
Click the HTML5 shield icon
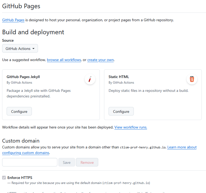coord(192,79)
